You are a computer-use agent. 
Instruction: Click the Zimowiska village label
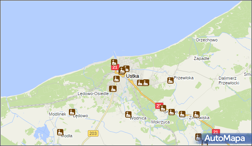click(199, 118)
